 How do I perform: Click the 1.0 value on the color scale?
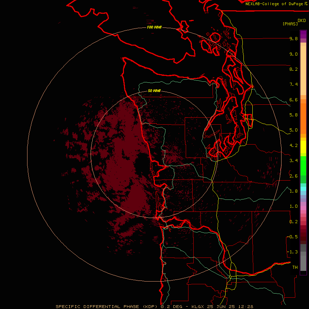pos(294,206)
